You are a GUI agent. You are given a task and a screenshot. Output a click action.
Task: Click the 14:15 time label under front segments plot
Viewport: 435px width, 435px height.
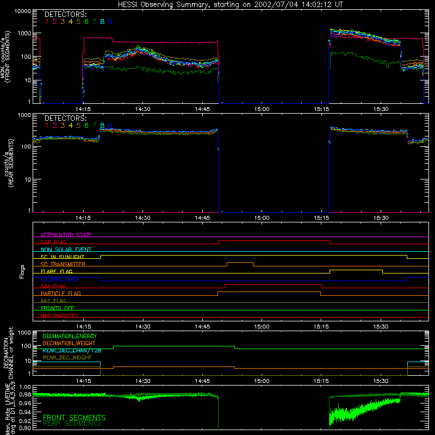(83, 109)
